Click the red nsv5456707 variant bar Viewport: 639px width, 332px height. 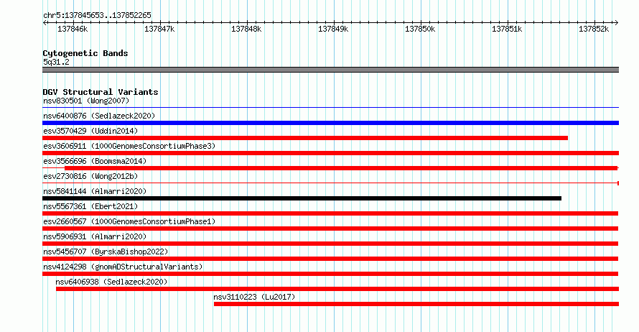tap(330, 259)
